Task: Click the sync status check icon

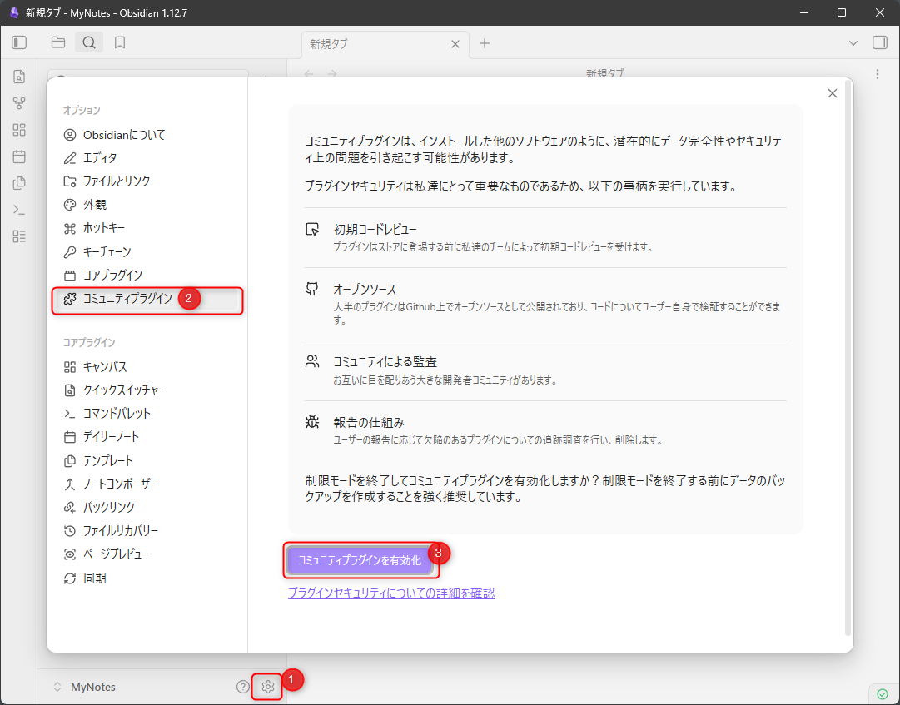Action: (x=882, y=693)
